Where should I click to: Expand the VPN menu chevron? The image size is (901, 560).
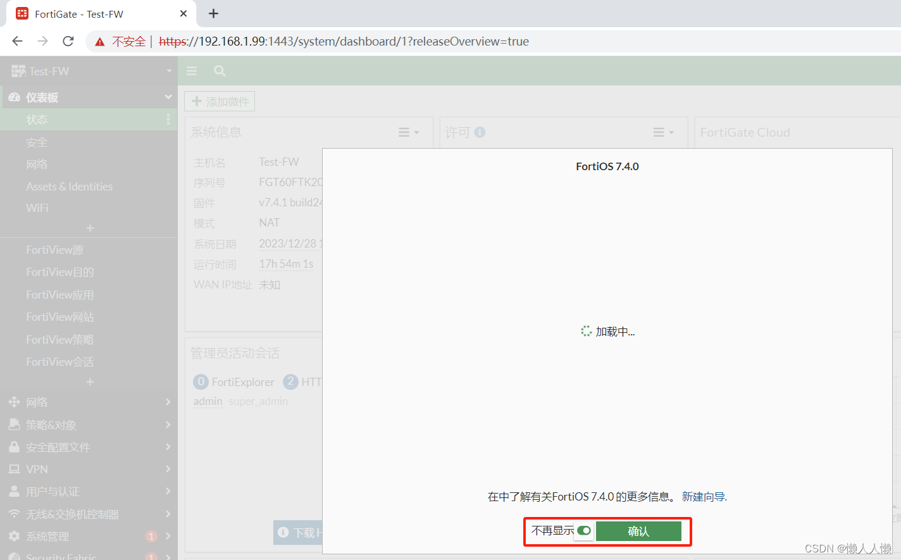[168, 469]
